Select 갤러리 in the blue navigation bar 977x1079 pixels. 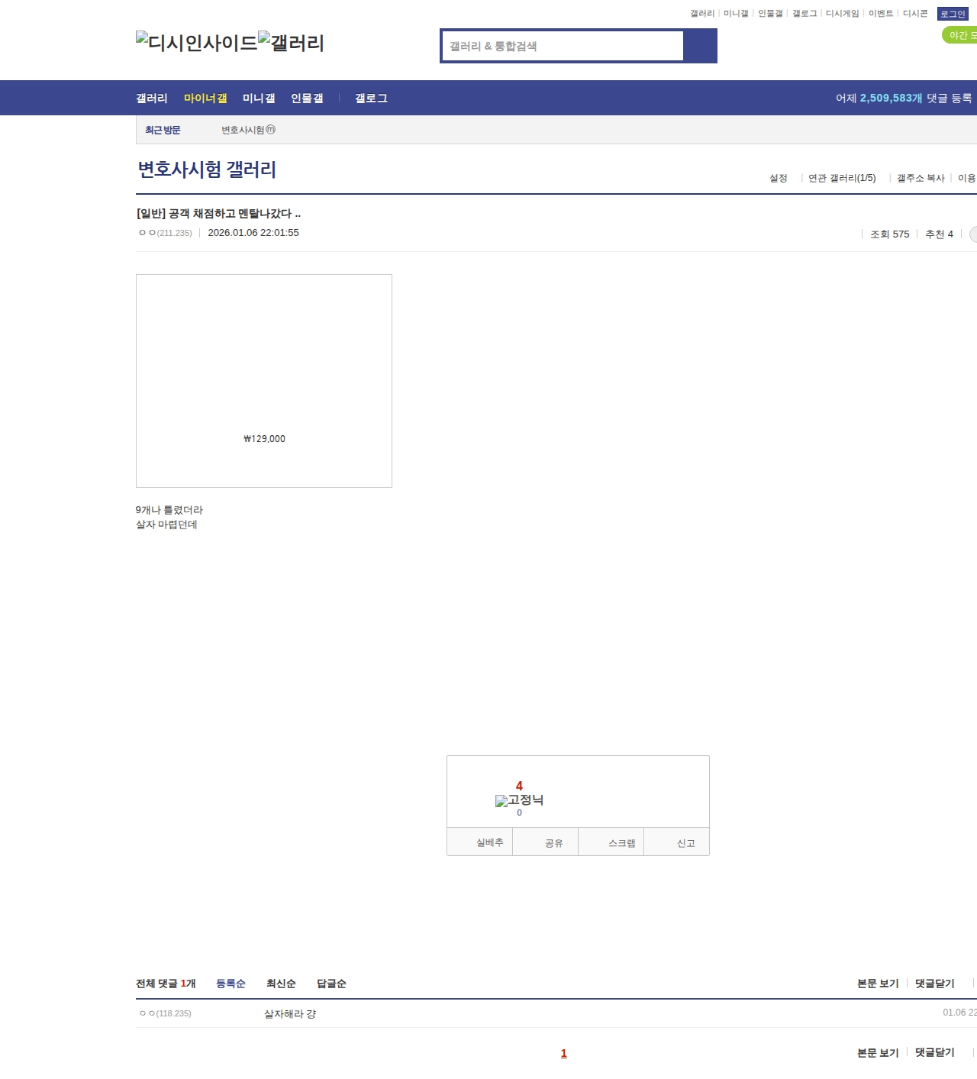[x=152, y=98]
